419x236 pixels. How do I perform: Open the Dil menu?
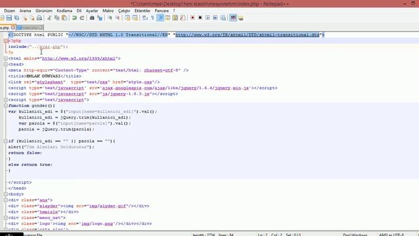pyautogui.click(x=79, y=10)
